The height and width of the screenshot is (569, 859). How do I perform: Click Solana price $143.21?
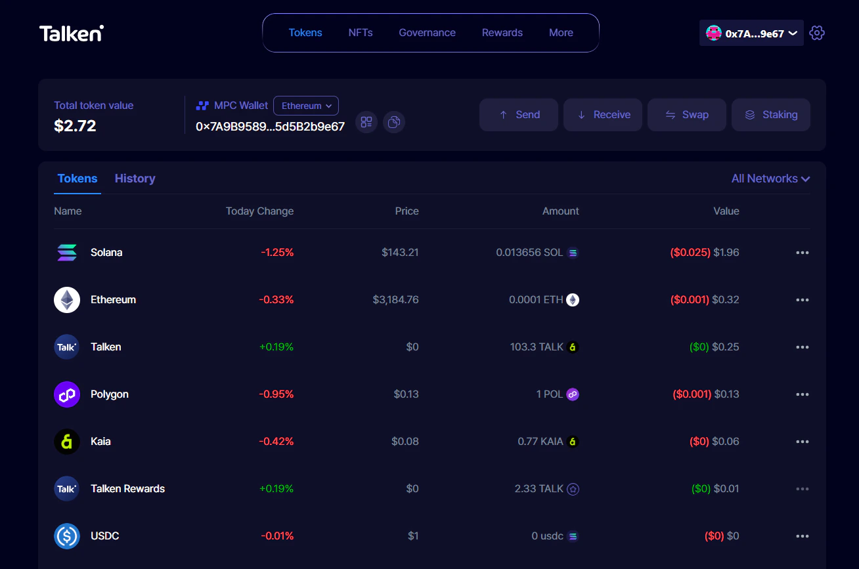coord(400,253)
